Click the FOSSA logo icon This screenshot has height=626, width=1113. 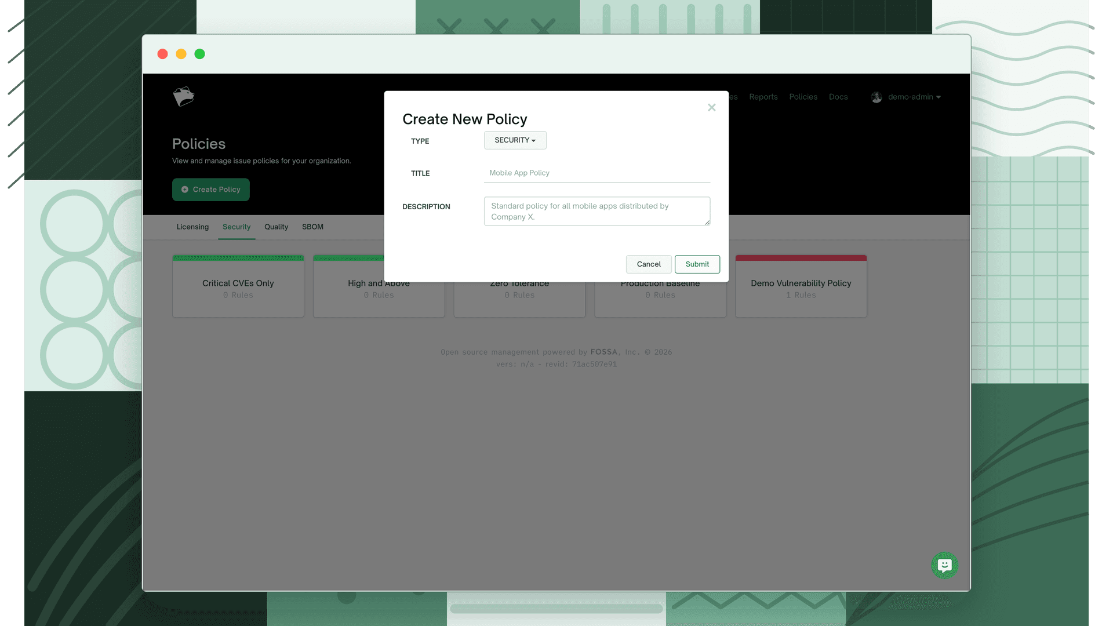coord(183,96)
